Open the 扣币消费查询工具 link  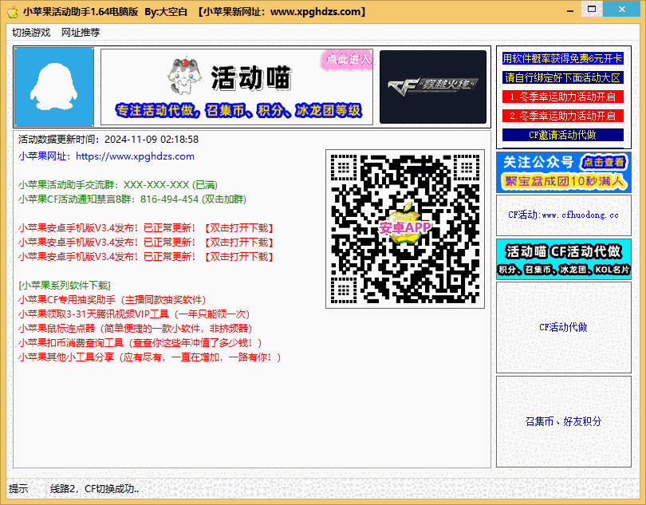(x=140, y=343)
